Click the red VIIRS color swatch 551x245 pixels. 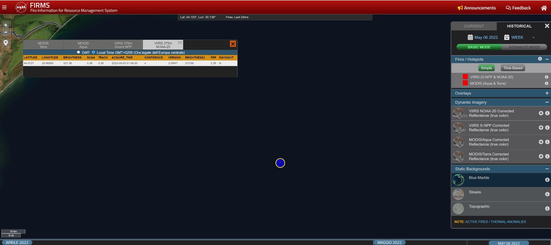(x=465, y=77)
